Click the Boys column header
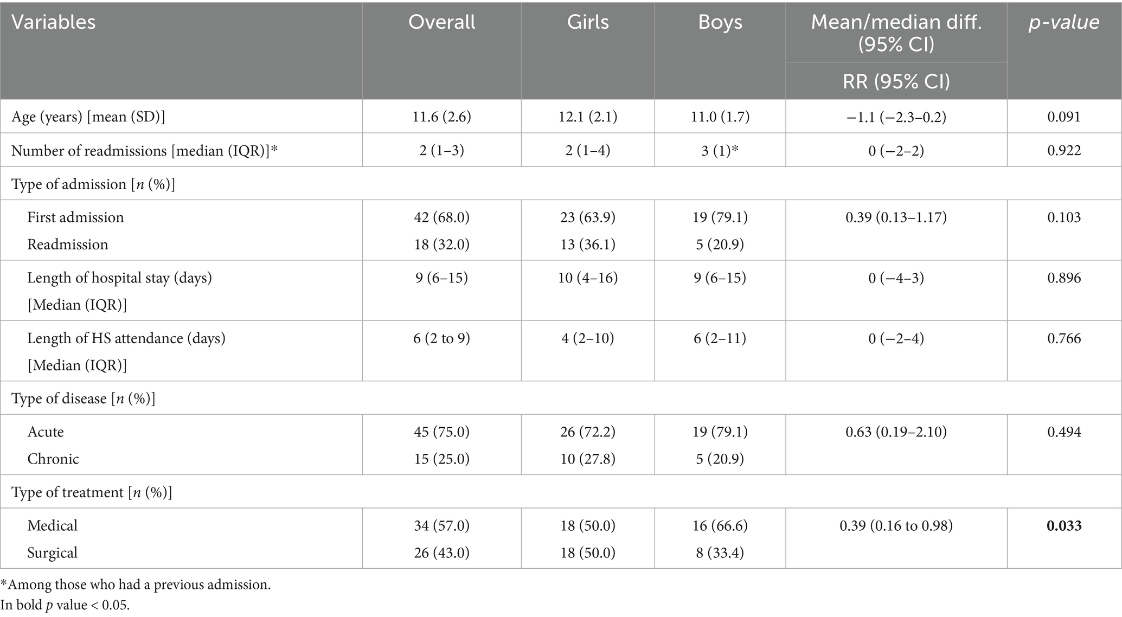1122x617 pixels. (x=720, y=22)
